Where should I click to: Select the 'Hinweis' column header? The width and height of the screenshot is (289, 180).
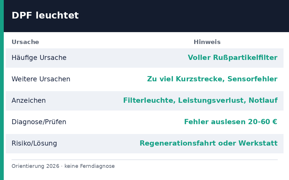tap(207, 42)
